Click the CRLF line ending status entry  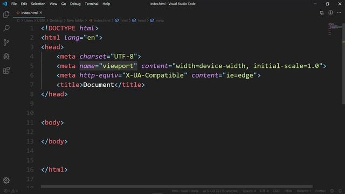point(276,191)
